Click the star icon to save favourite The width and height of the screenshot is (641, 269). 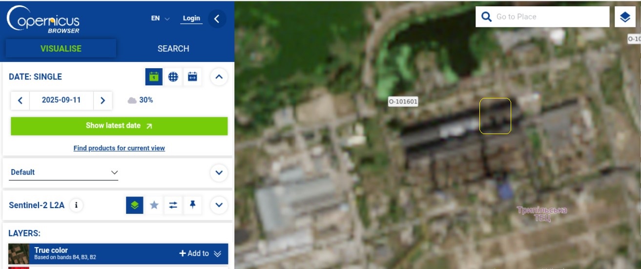click(154, 205)
